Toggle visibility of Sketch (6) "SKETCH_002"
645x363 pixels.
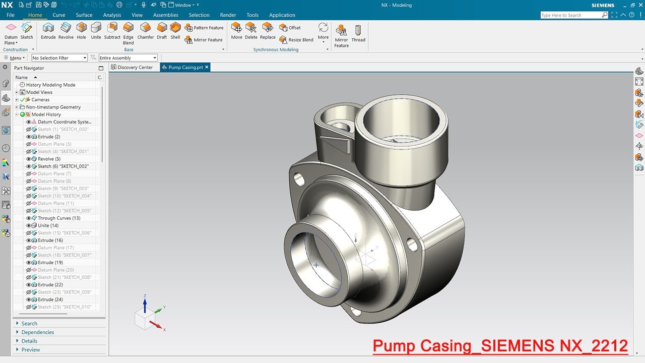tap(29, 166)
